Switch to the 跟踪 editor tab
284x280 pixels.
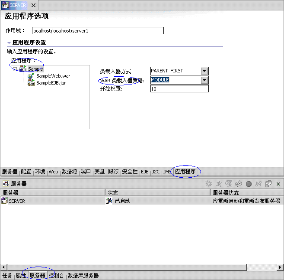point(113,171)
